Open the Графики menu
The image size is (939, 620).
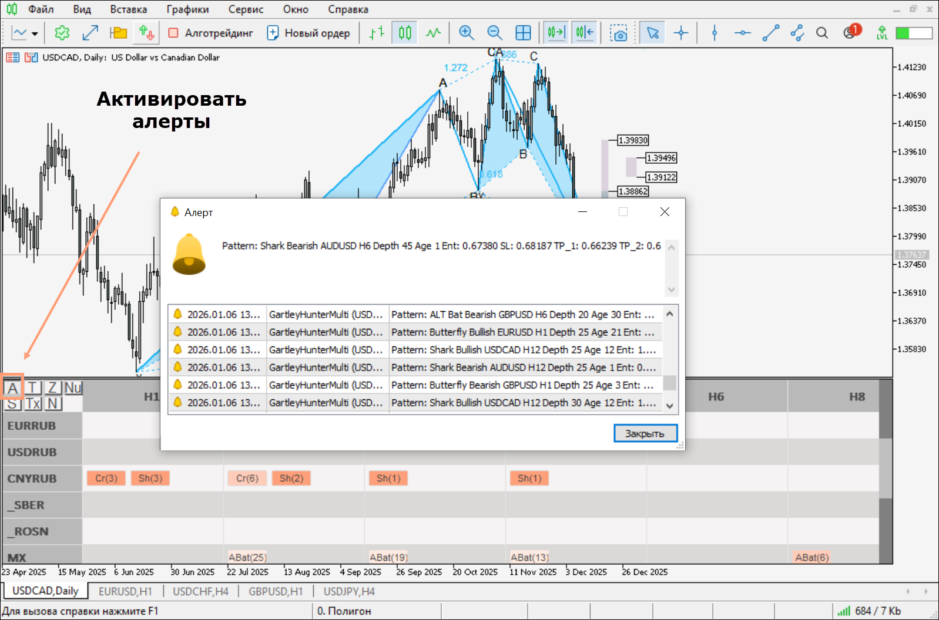(x=187, y=9)
